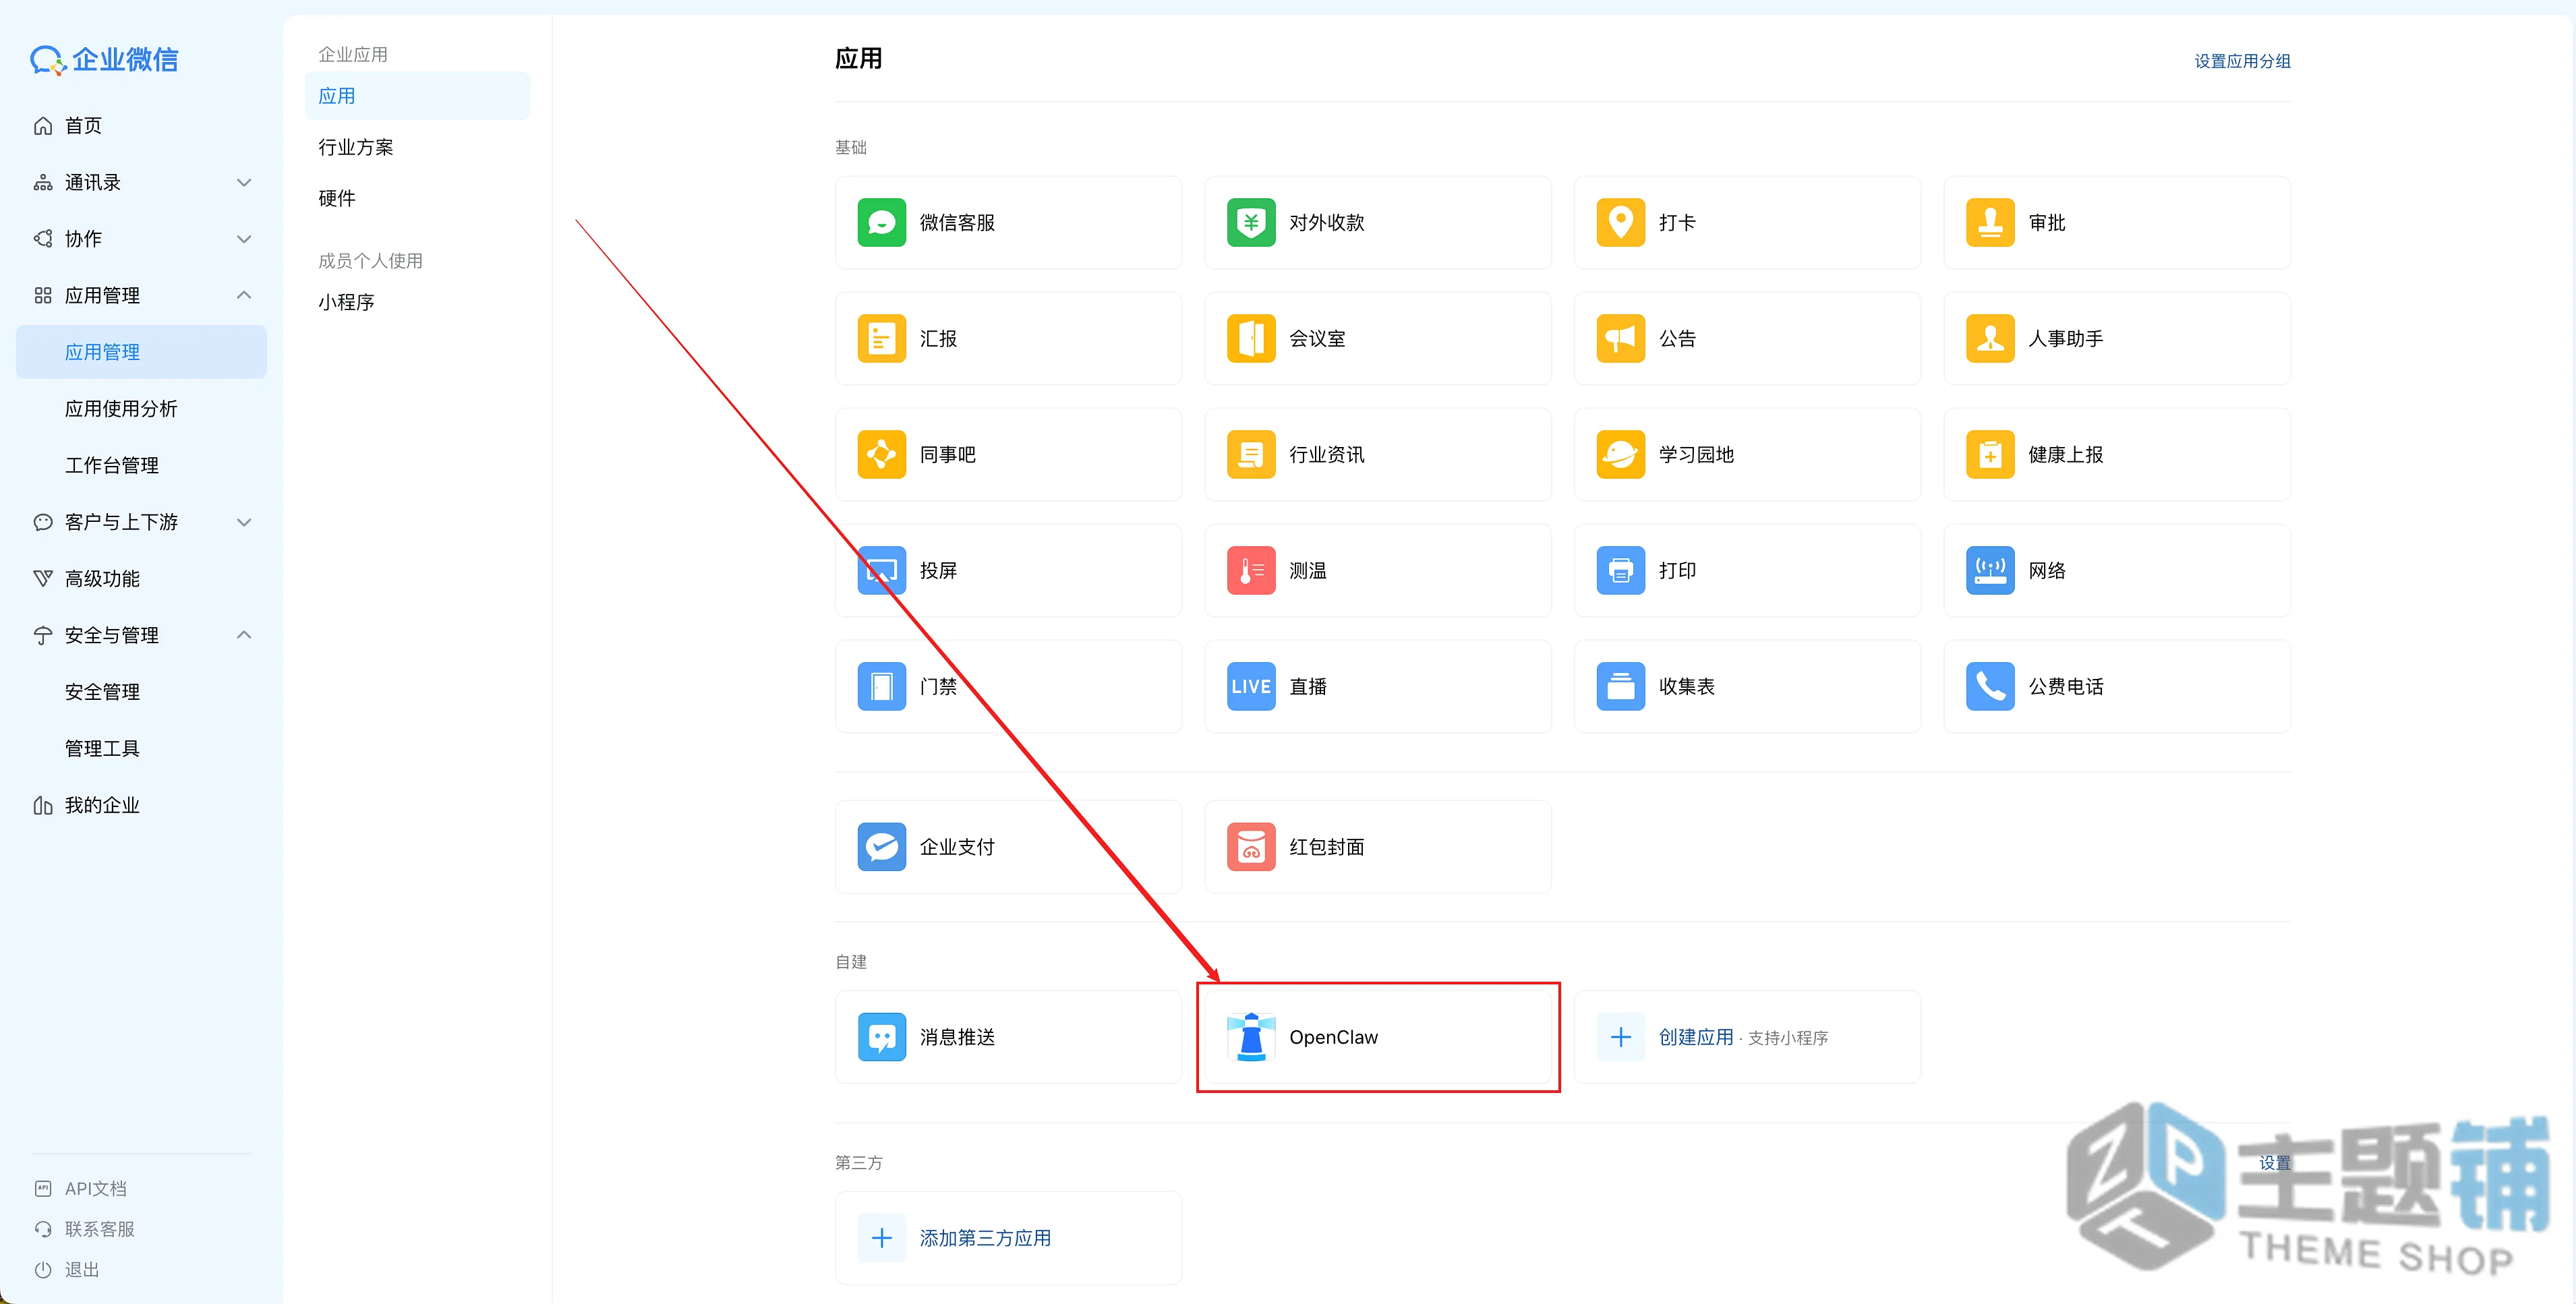
Task: Open the 会议室 door icon
Action: pyautogui.click(x=1250, y=338)
